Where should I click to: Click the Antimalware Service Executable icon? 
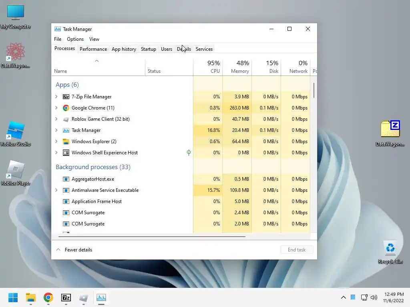pyautogui.click(x=66, y=190)
